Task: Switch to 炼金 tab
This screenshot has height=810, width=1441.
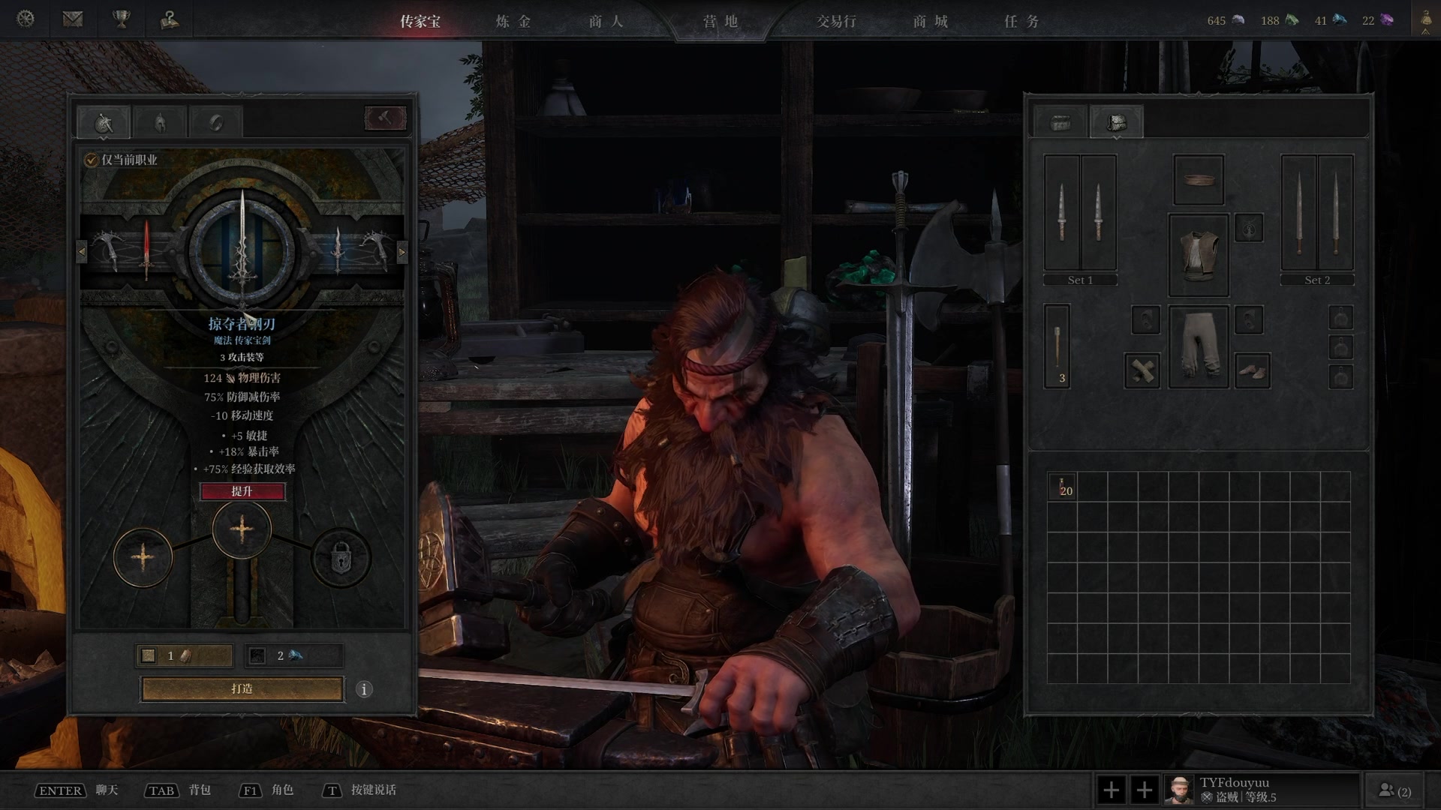Action: (514, 21)
